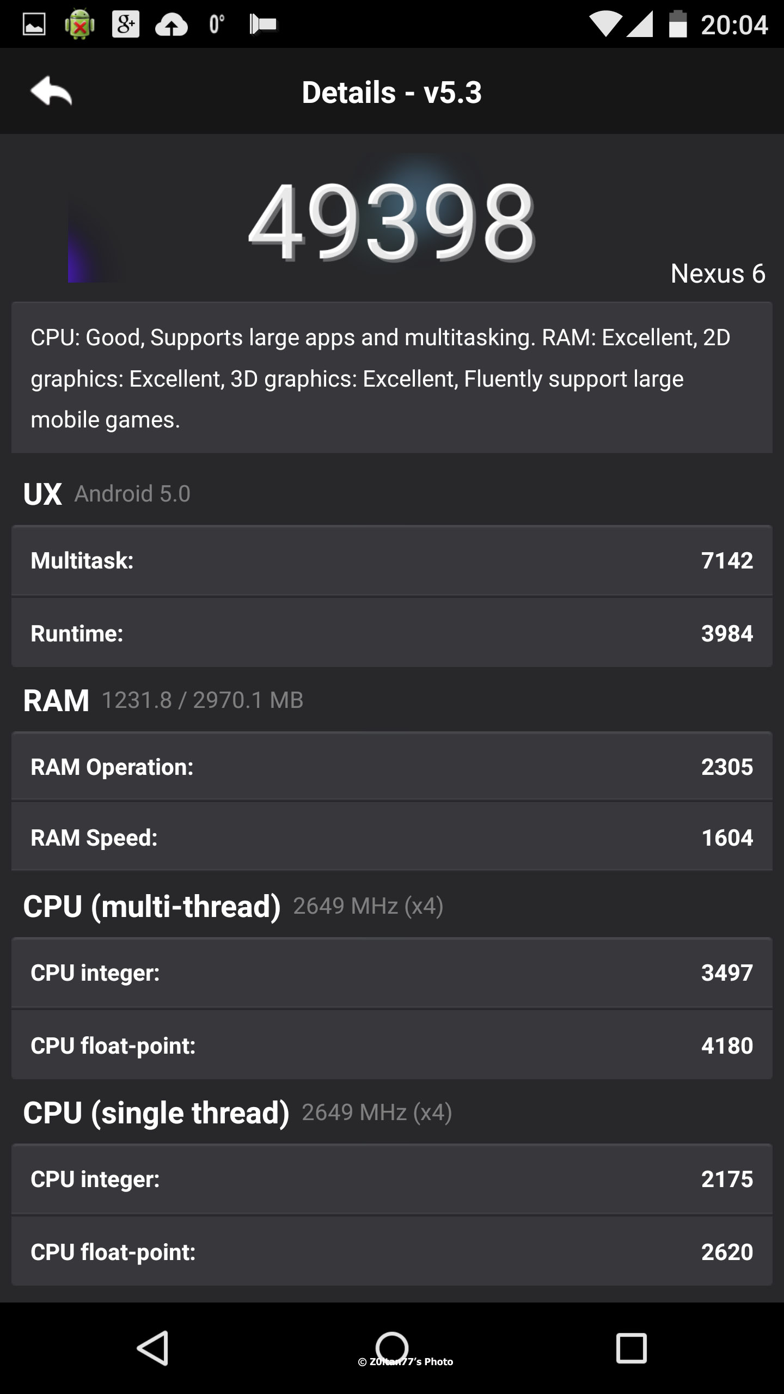Tap the Android debug notification icon

coord(79,25)
